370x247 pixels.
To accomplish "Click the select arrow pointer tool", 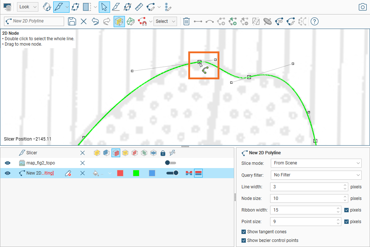I will (x=104, y=7).
